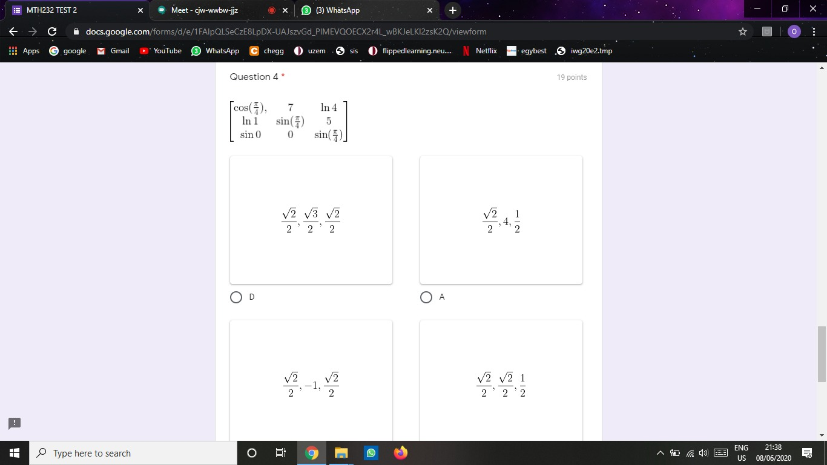Open the WhatsApp bookmark

tap(216, 51)
